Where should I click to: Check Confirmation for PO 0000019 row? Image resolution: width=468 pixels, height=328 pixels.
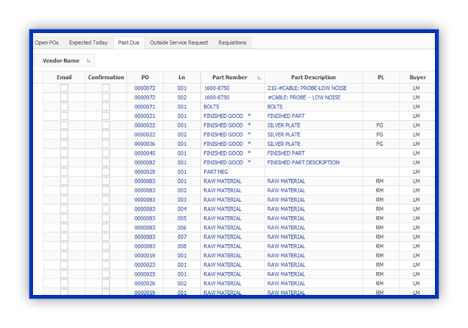click(105, 256)
